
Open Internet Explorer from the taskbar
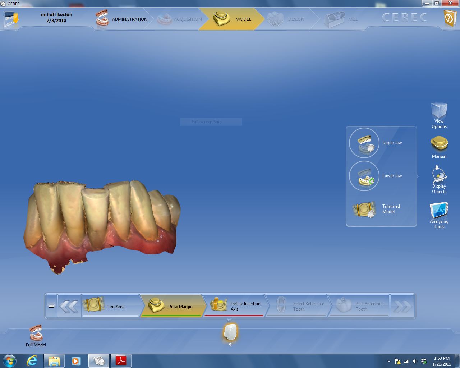click(x=32, y=360)
